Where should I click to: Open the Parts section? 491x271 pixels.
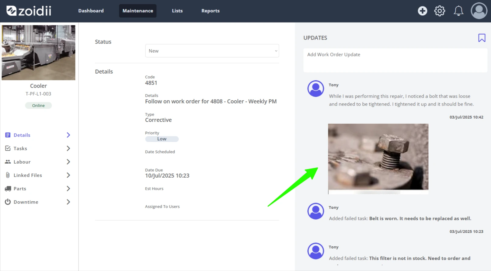click(20, 189)
